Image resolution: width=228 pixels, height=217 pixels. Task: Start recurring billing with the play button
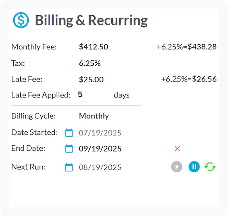177,166
